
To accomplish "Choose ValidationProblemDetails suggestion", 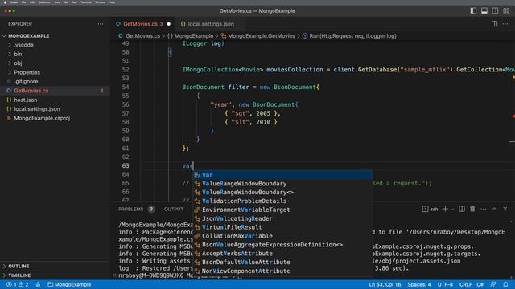I will click(x=282, y=201).
